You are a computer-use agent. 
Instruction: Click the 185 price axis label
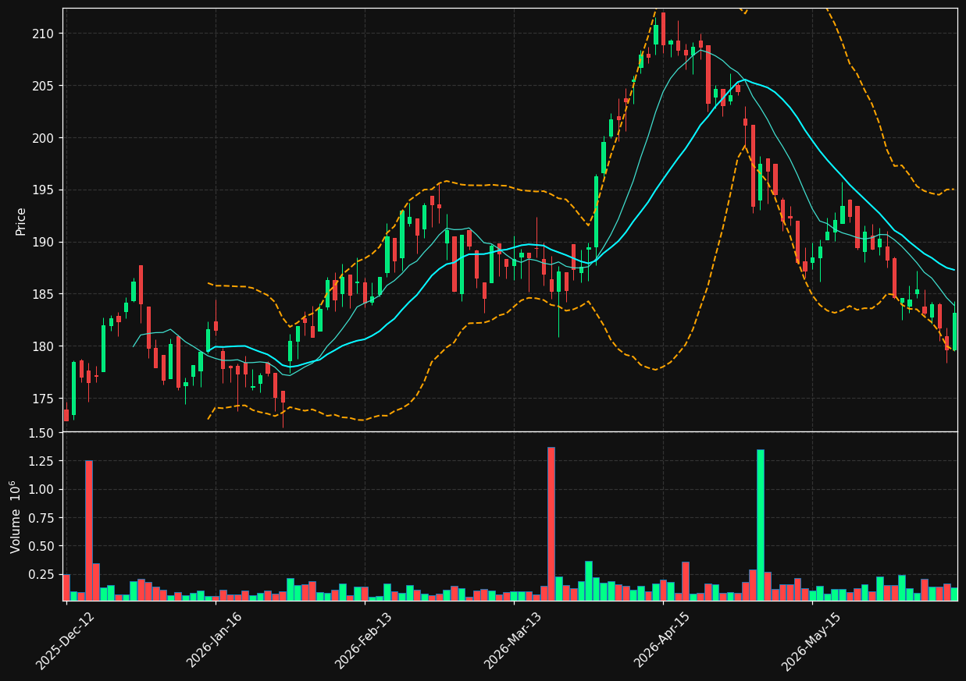coord(44,295)
